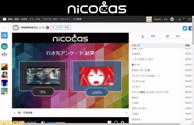Open the VOCALOID sidebar icon

4,46
